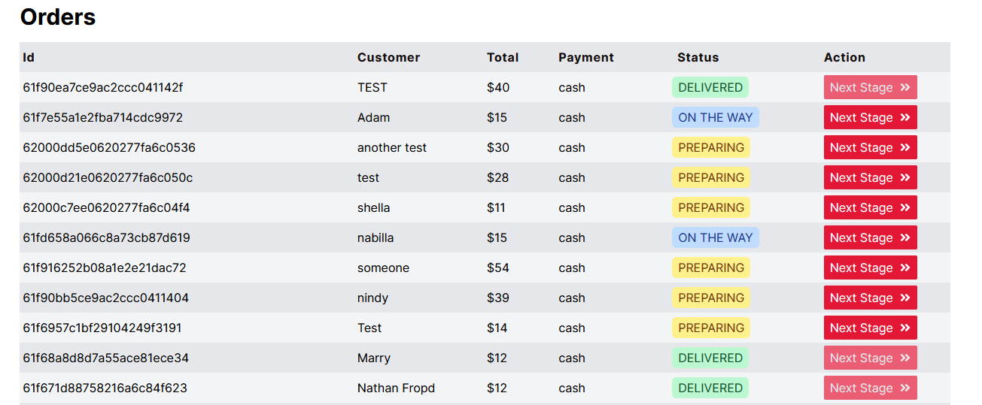Click the DELIVERED badge for Nathan Fropd
This screenshot has width=982, height=405.
click(x=710, y=388)
